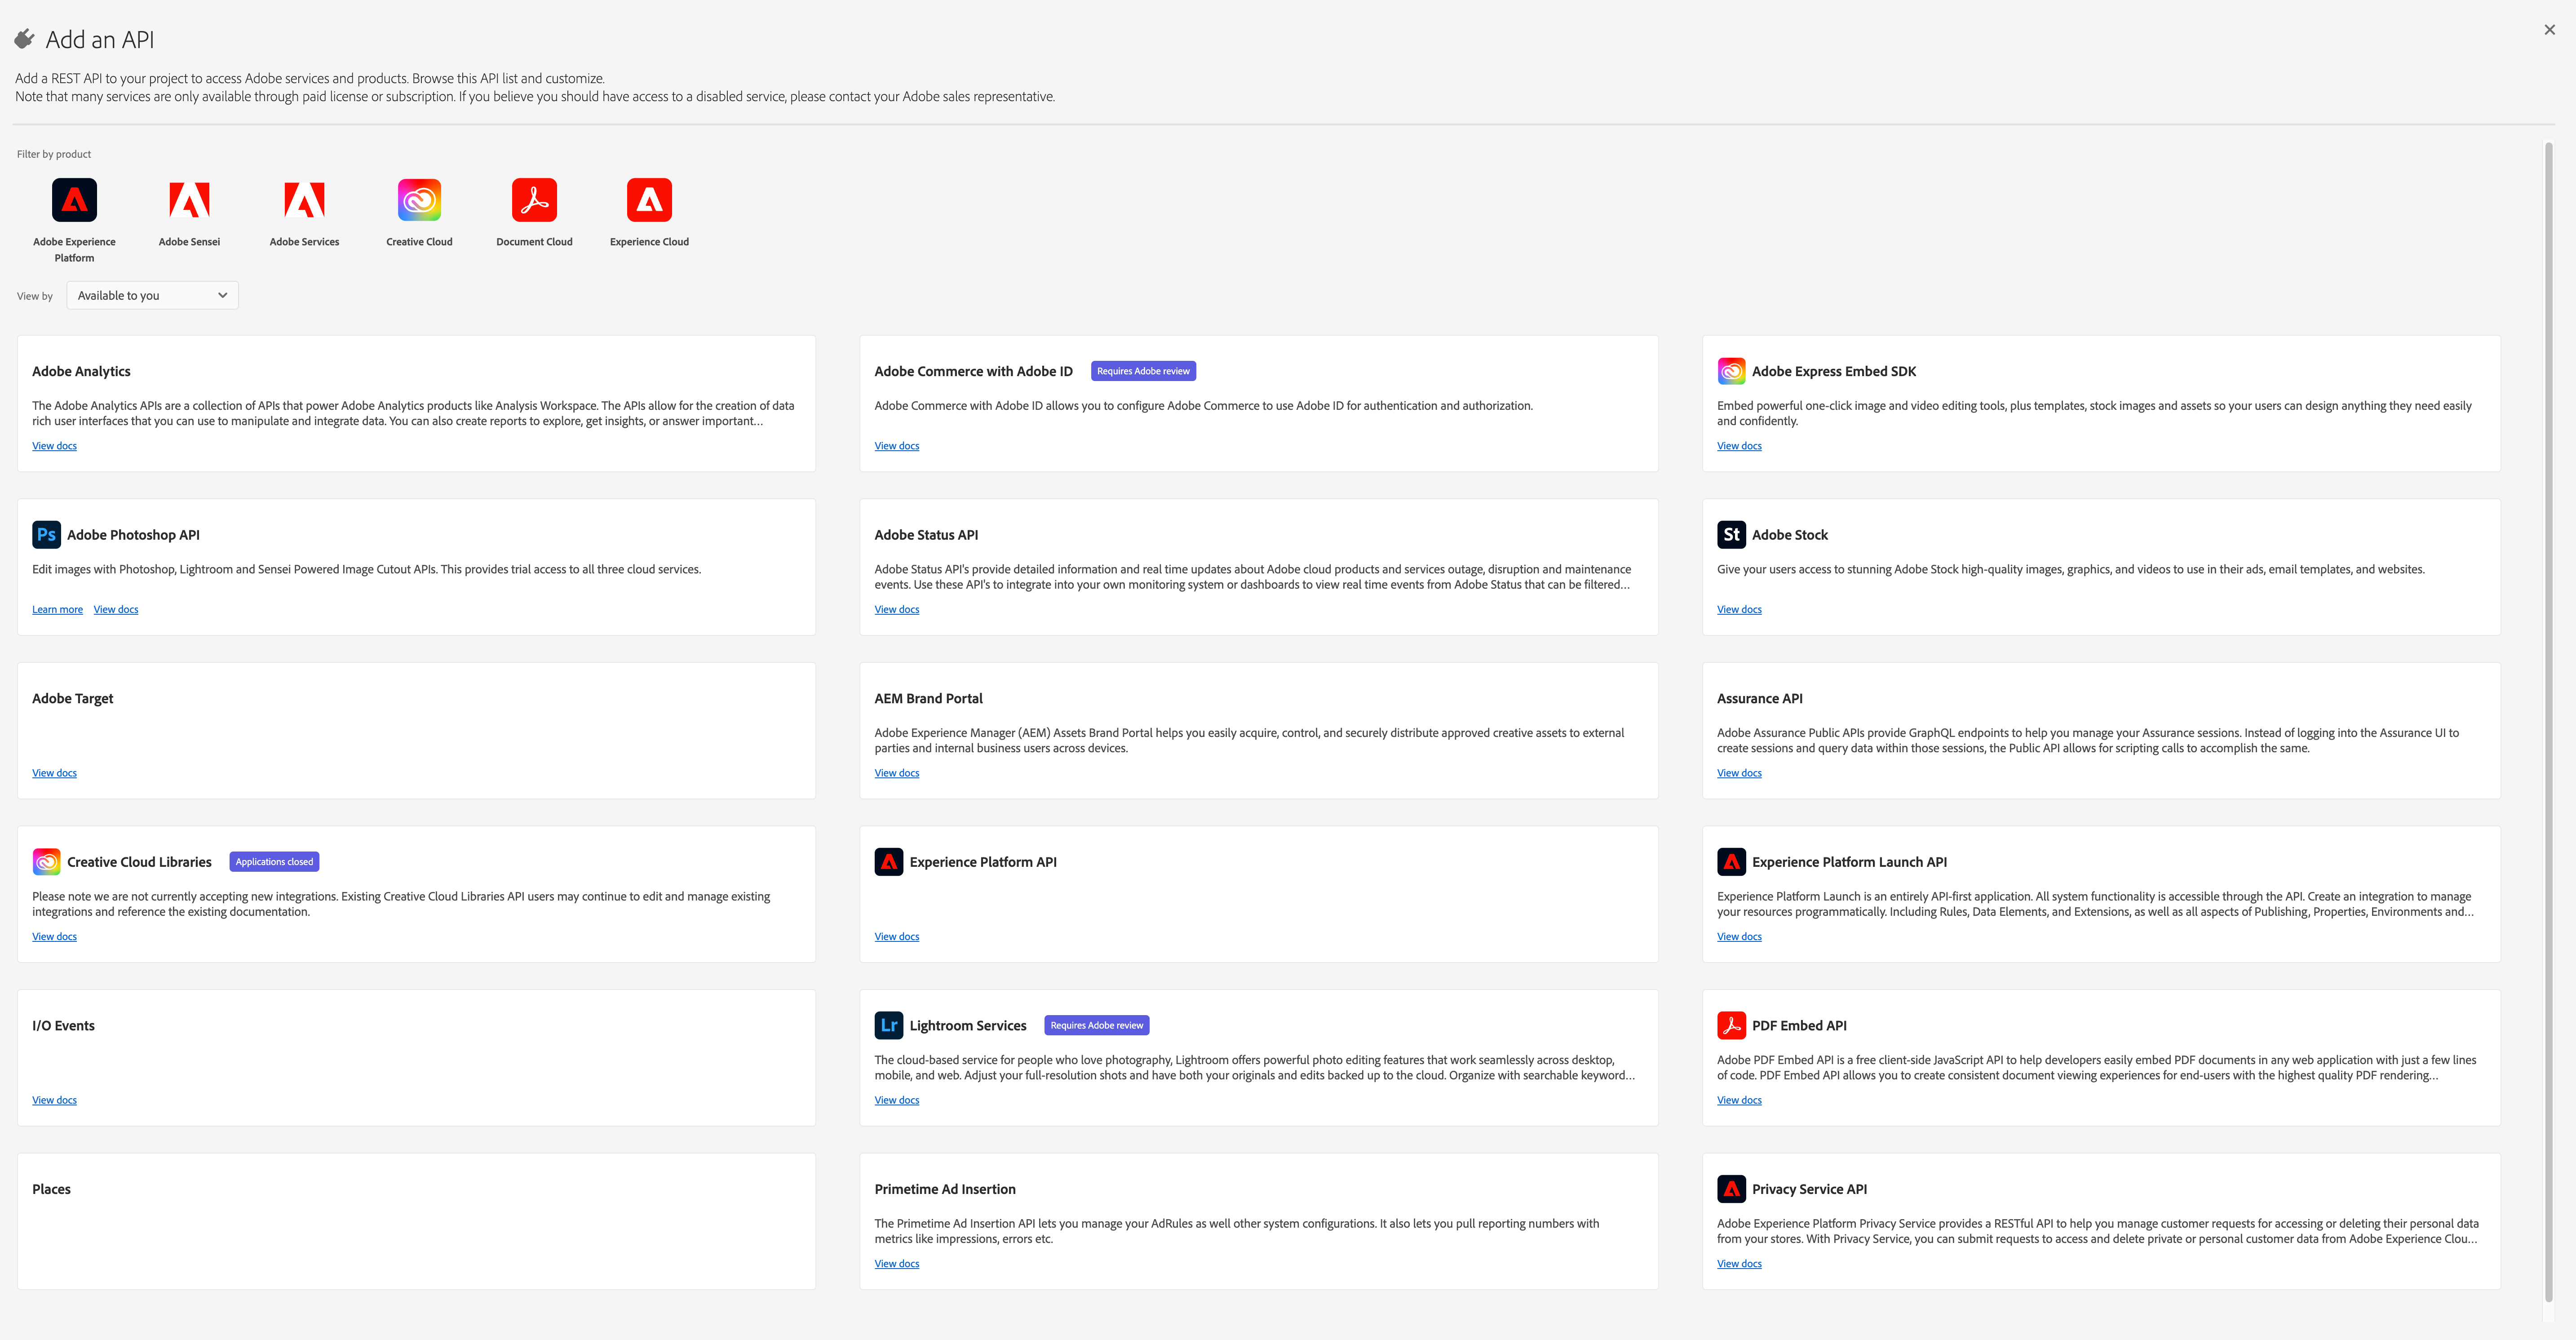2576x1340 pixels.
Task: Filter by Document Cloud product icon
Action: click(x=534, y=200)
